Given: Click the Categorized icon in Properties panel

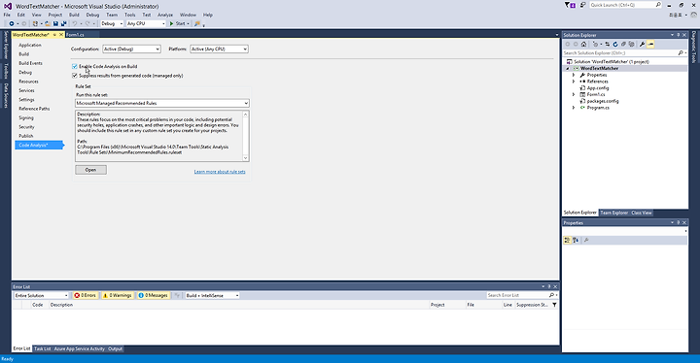Looking at the screenshot, I should point(567,241).
